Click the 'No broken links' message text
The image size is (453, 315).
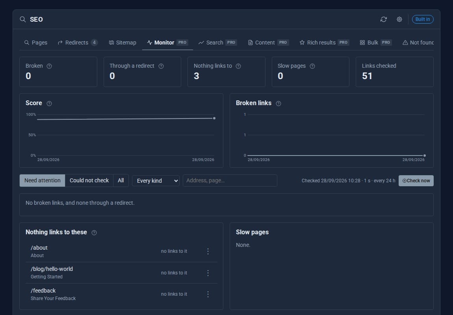coord(80,203)
